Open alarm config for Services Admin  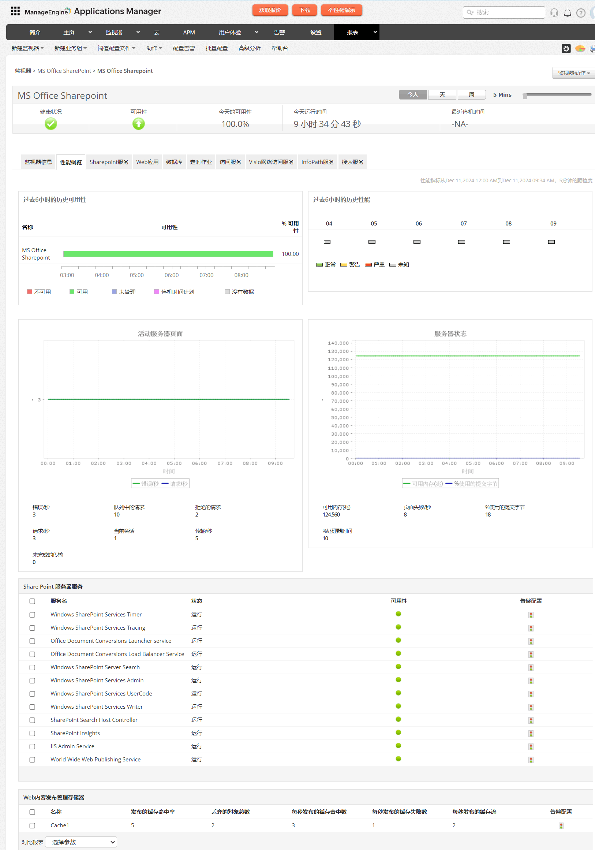click(x=531, y=681)
